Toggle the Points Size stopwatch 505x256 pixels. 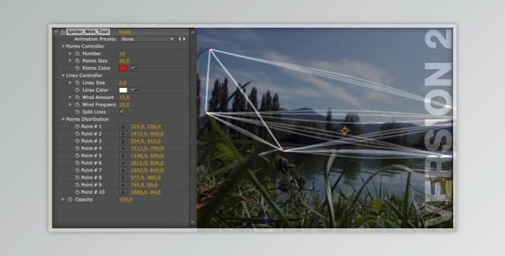(77, 61)
